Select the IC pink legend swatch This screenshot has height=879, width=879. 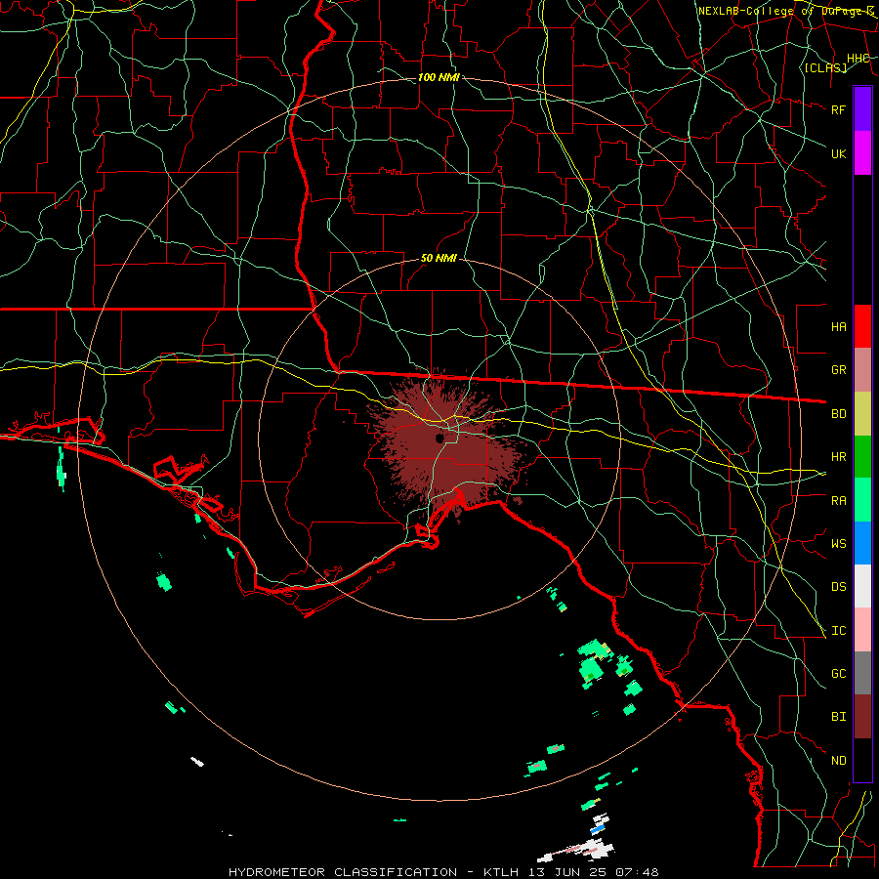pyautogui.click(x=862, y=630)
